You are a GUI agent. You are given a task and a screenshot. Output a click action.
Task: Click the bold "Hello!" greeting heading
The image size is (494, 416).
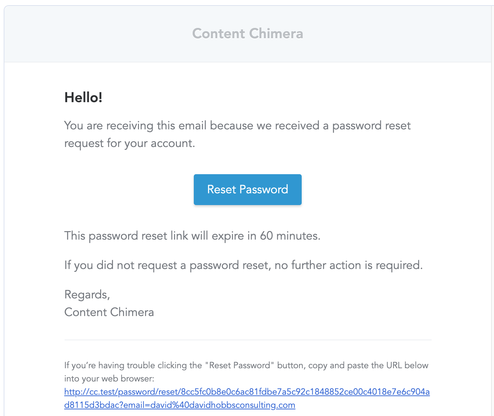[x=83, y=98]
